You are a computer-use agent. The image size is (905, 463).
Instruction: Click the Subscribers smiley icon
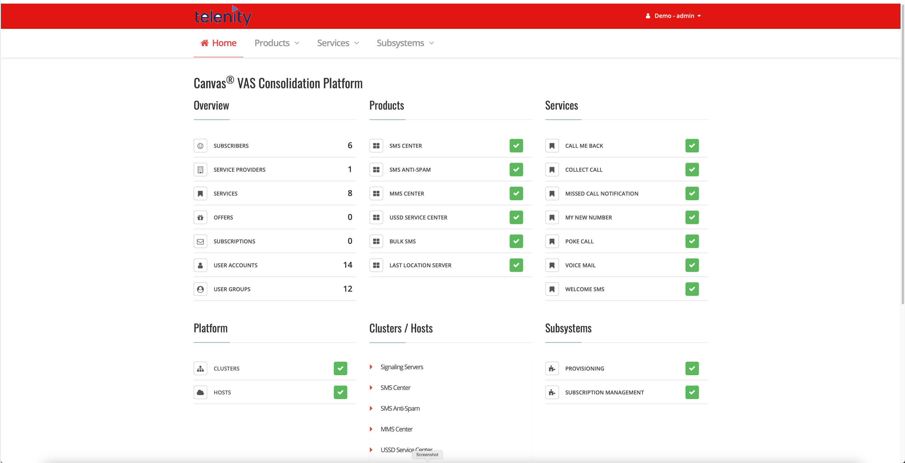200,146
